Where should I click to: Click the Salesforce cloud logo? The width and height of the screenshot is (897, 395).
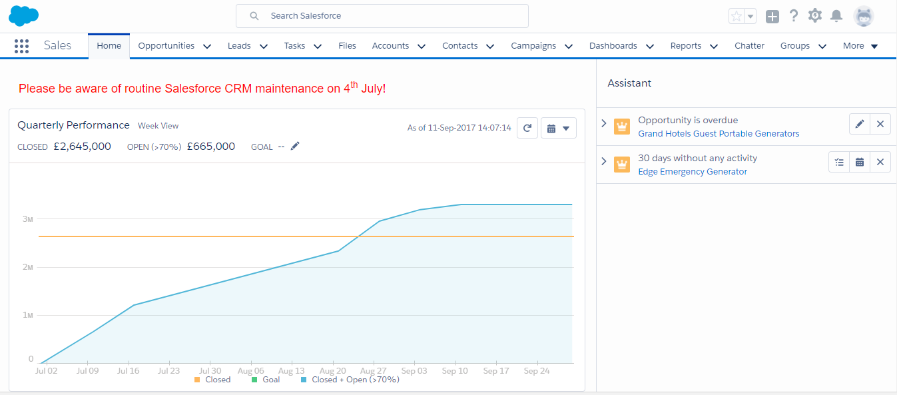click(24, 15)
